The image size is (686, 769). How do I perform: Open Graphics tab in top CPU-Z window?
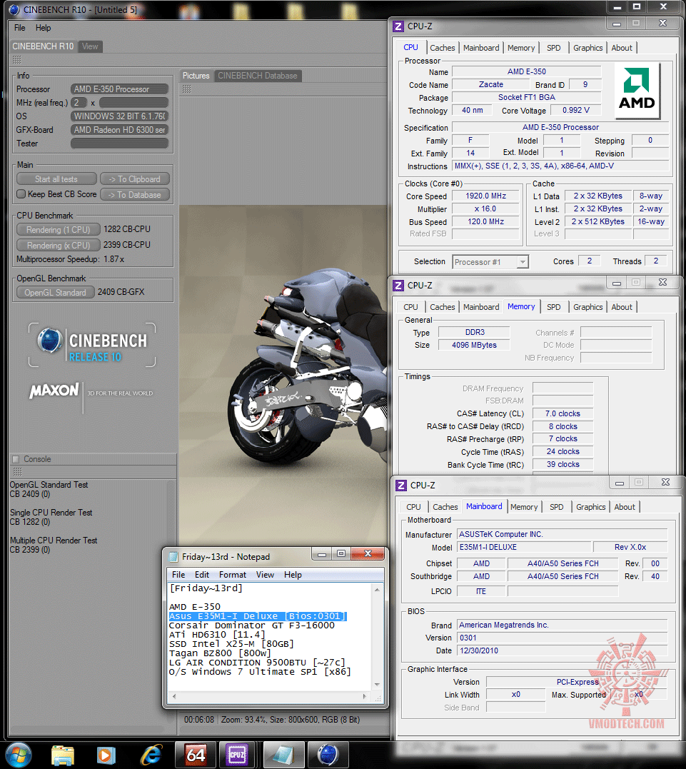588,48
